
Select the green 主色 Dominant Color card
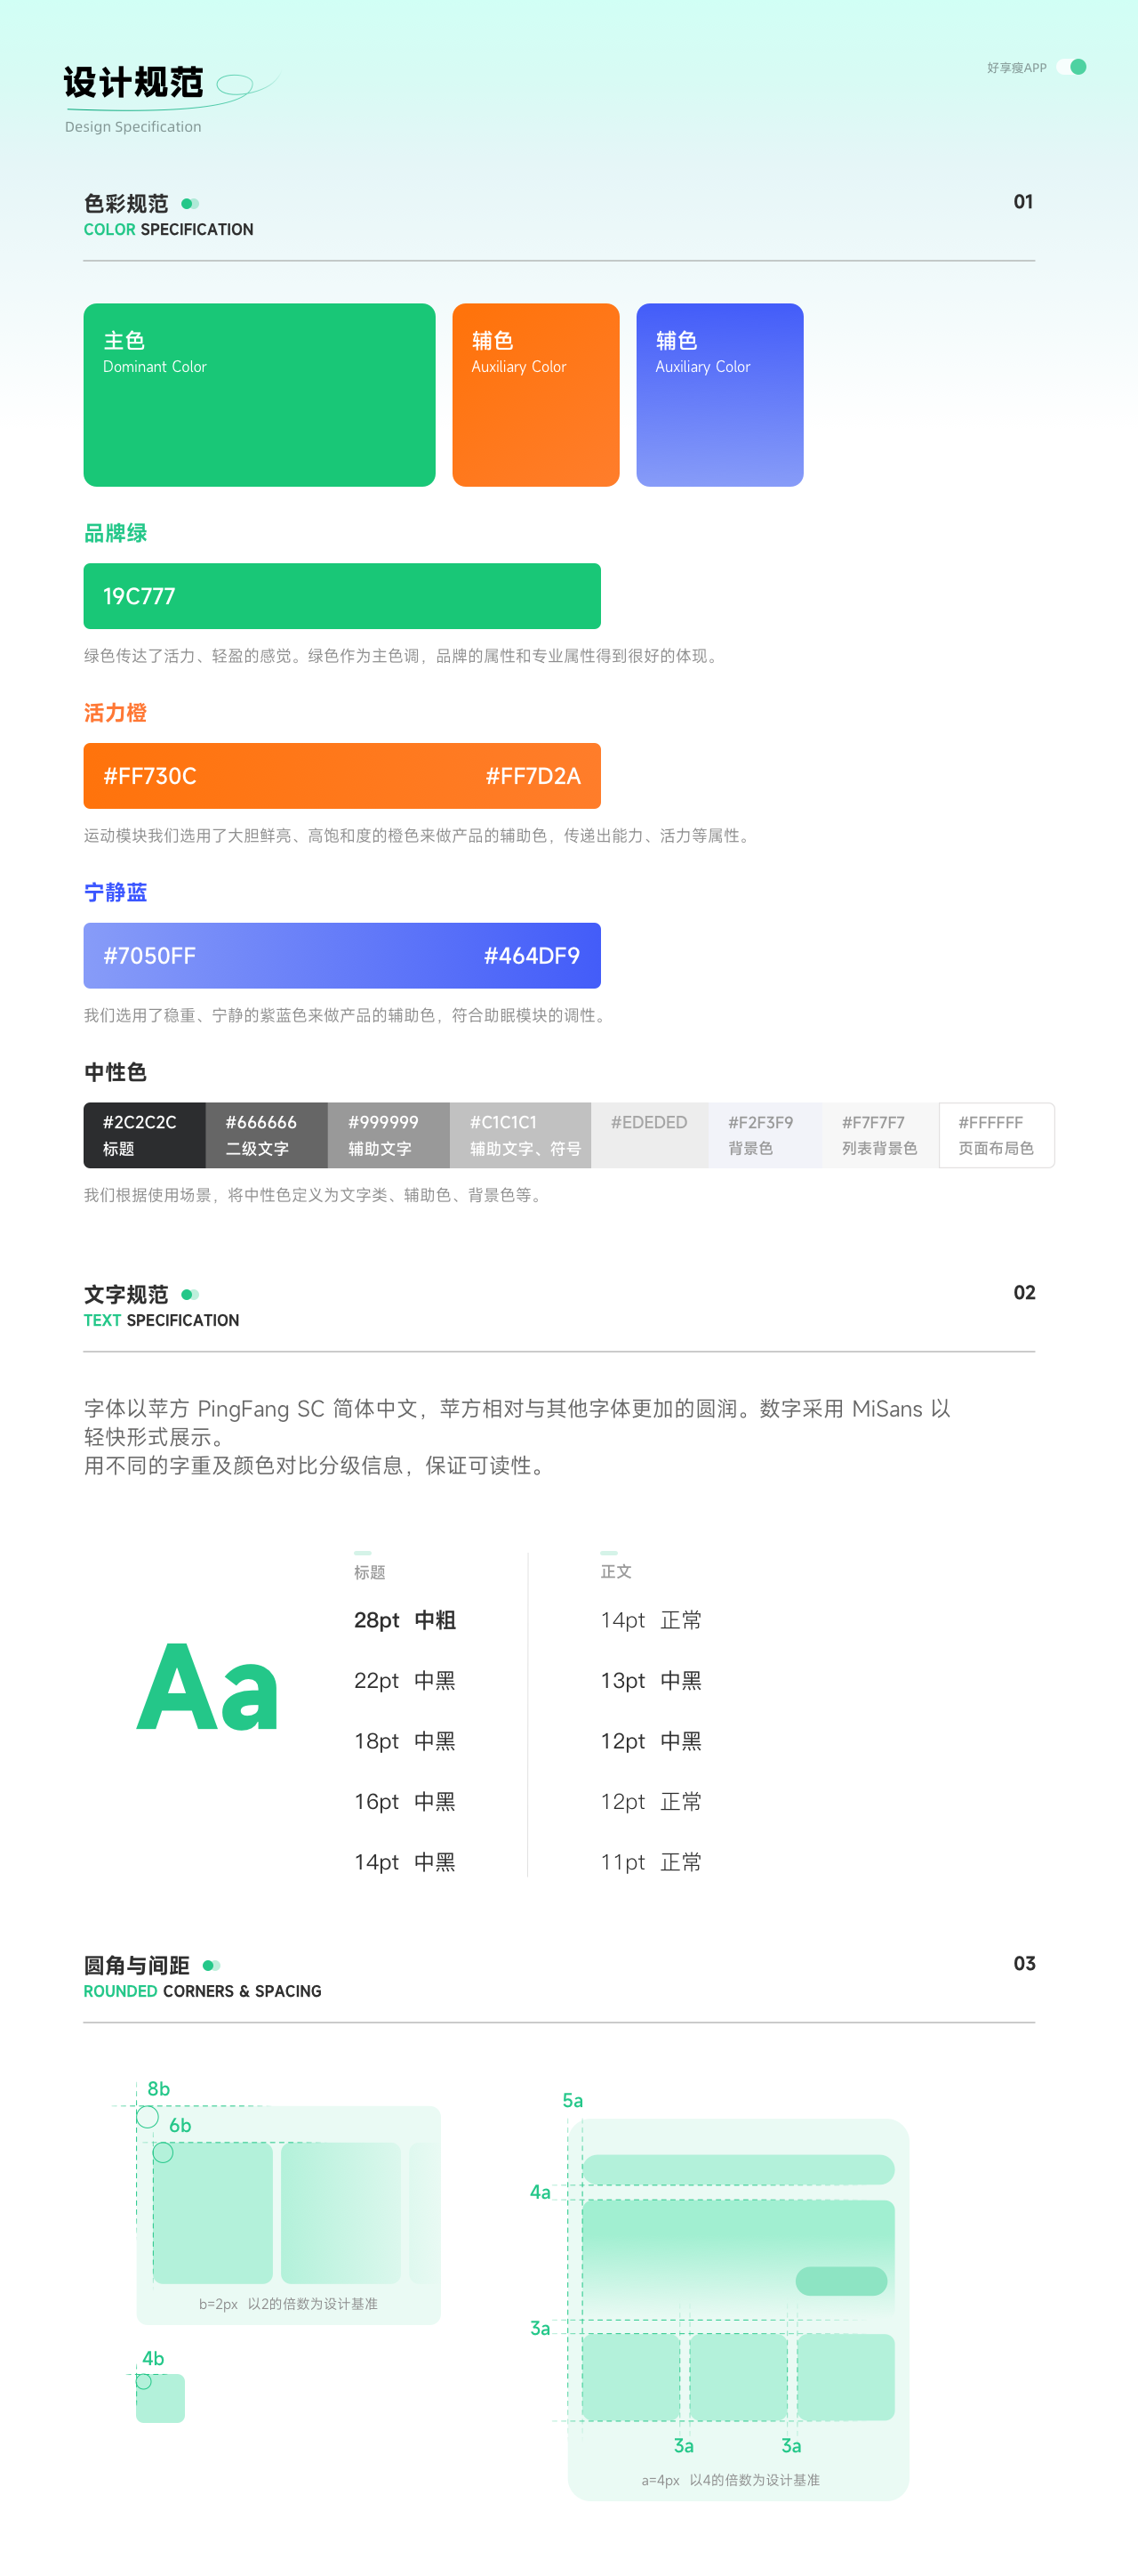[260, 395]
